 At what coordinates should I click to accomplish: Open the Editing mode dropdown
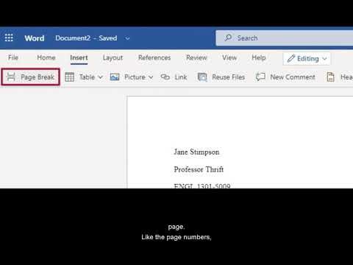pos(307,59)
